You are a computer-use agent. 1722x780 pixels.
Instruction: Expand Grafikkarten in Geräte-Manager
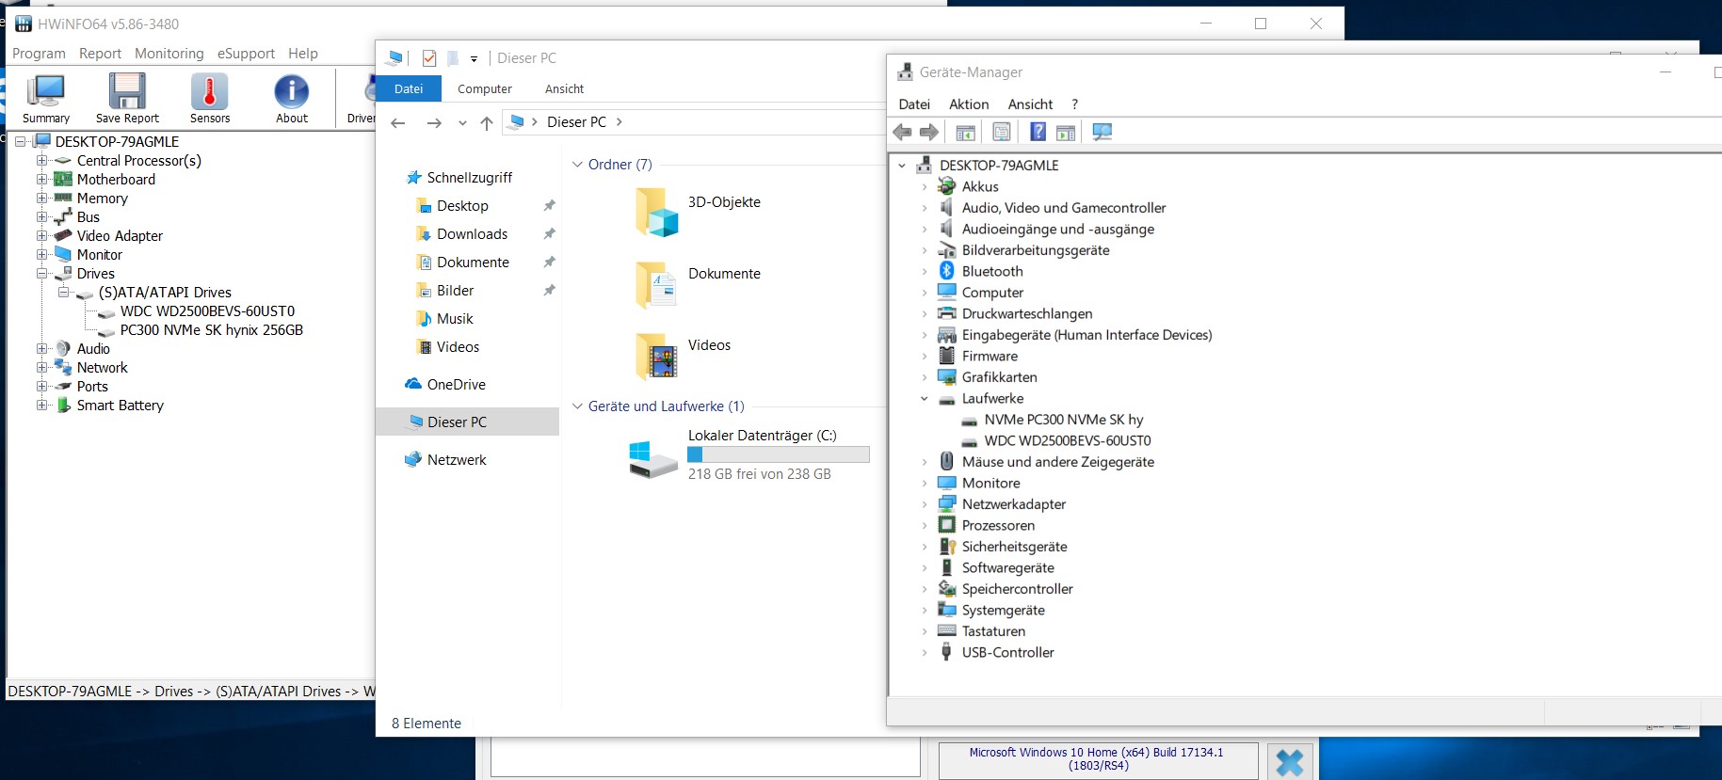pos(925,377)
